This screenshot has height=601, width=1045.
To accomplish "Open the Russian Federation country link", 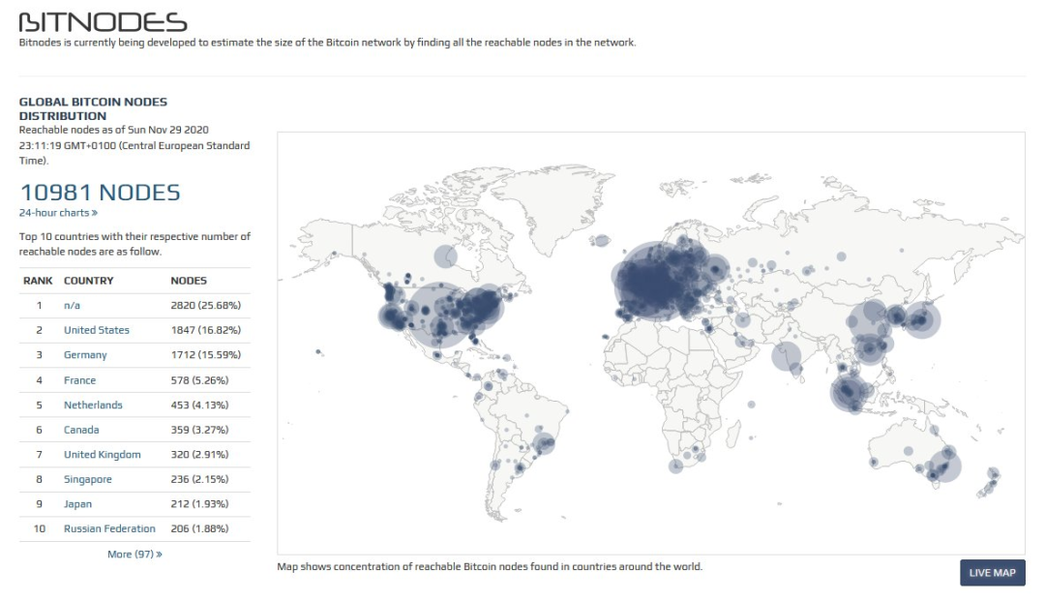I will (x=109, y=528).
